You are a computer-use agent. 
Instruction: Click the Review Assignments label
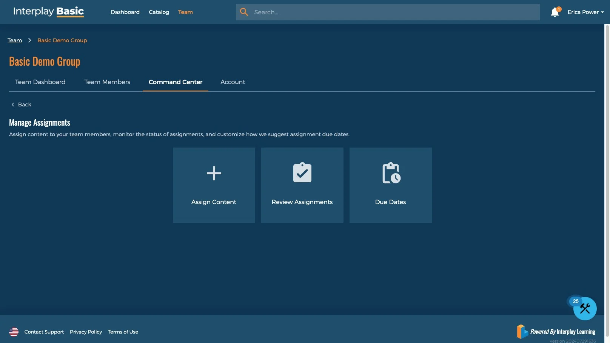pyautogui.click(x=302, y=202)
